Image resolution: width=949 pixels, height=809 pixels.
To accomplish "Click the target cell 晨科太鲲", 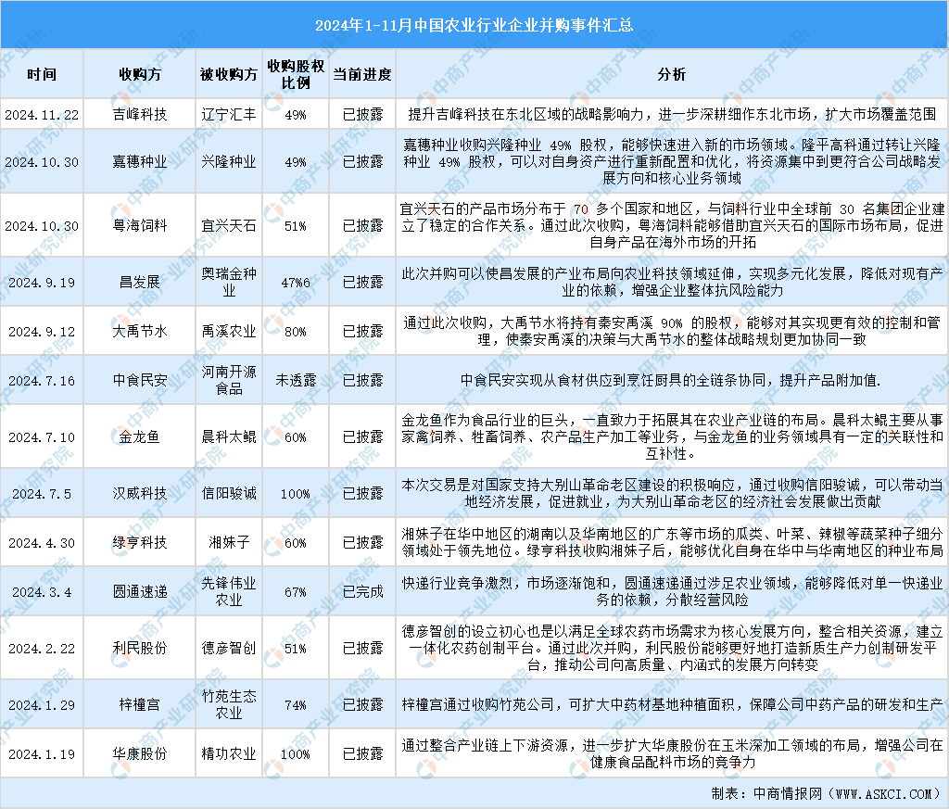I will tap(229, 436).
